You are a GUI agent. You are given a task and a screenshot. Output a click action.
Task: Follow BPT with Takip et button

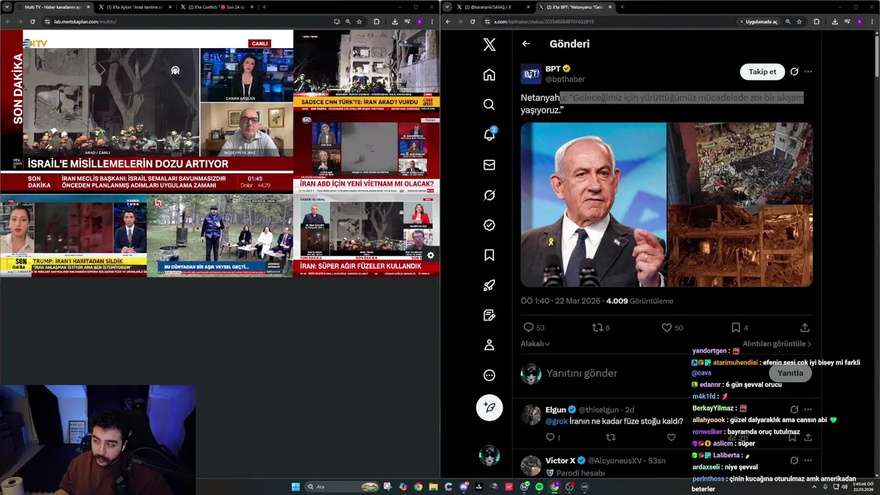[x=762, y=71]
